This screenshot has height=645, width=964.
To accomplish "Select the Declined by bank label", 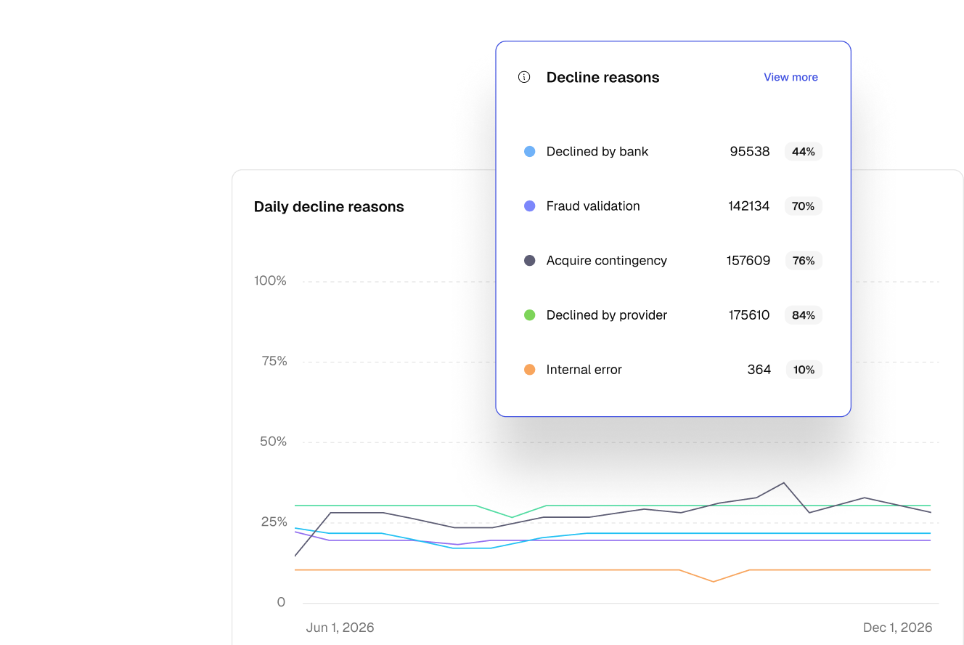I will coord(597,152).
